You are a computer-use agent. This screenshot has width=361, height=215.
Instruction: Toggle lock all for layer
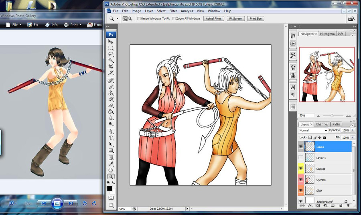coord(324,137)
